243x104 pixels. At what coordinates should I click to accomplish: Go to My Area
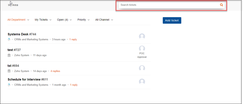point(13,5)
